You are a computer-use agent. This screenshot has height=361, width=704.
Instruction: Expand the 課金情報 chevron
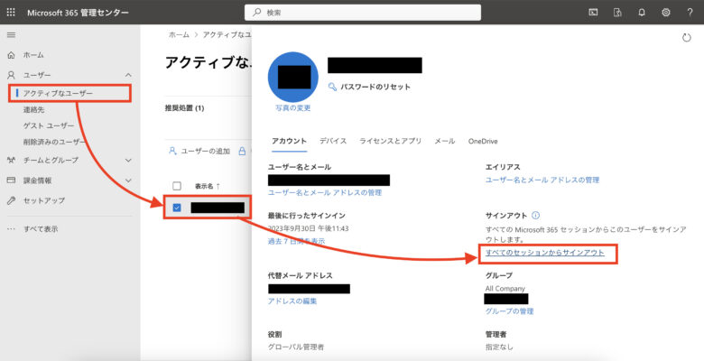click(128, 180)
